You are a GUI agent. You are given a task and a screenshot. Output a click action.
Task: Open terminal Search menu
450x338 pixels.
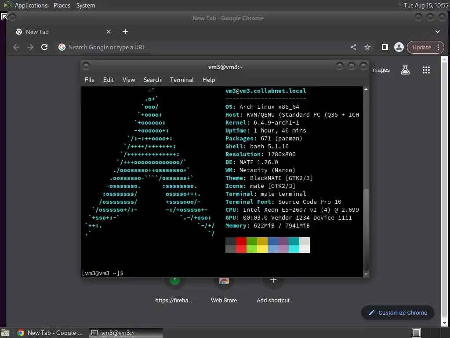[x=152, y=80]
